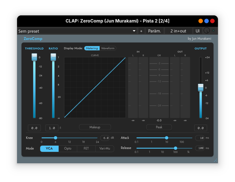This screenshot has height=182, width=235.
Task: Click the Knee value field 6.0
Action: point(105,138)
